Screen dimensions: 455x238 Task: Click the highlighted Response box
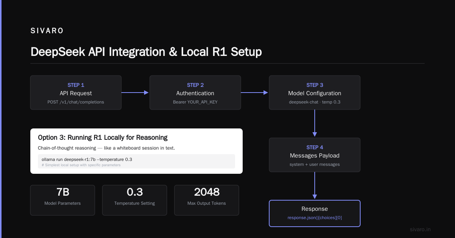(x=315, y=213)
